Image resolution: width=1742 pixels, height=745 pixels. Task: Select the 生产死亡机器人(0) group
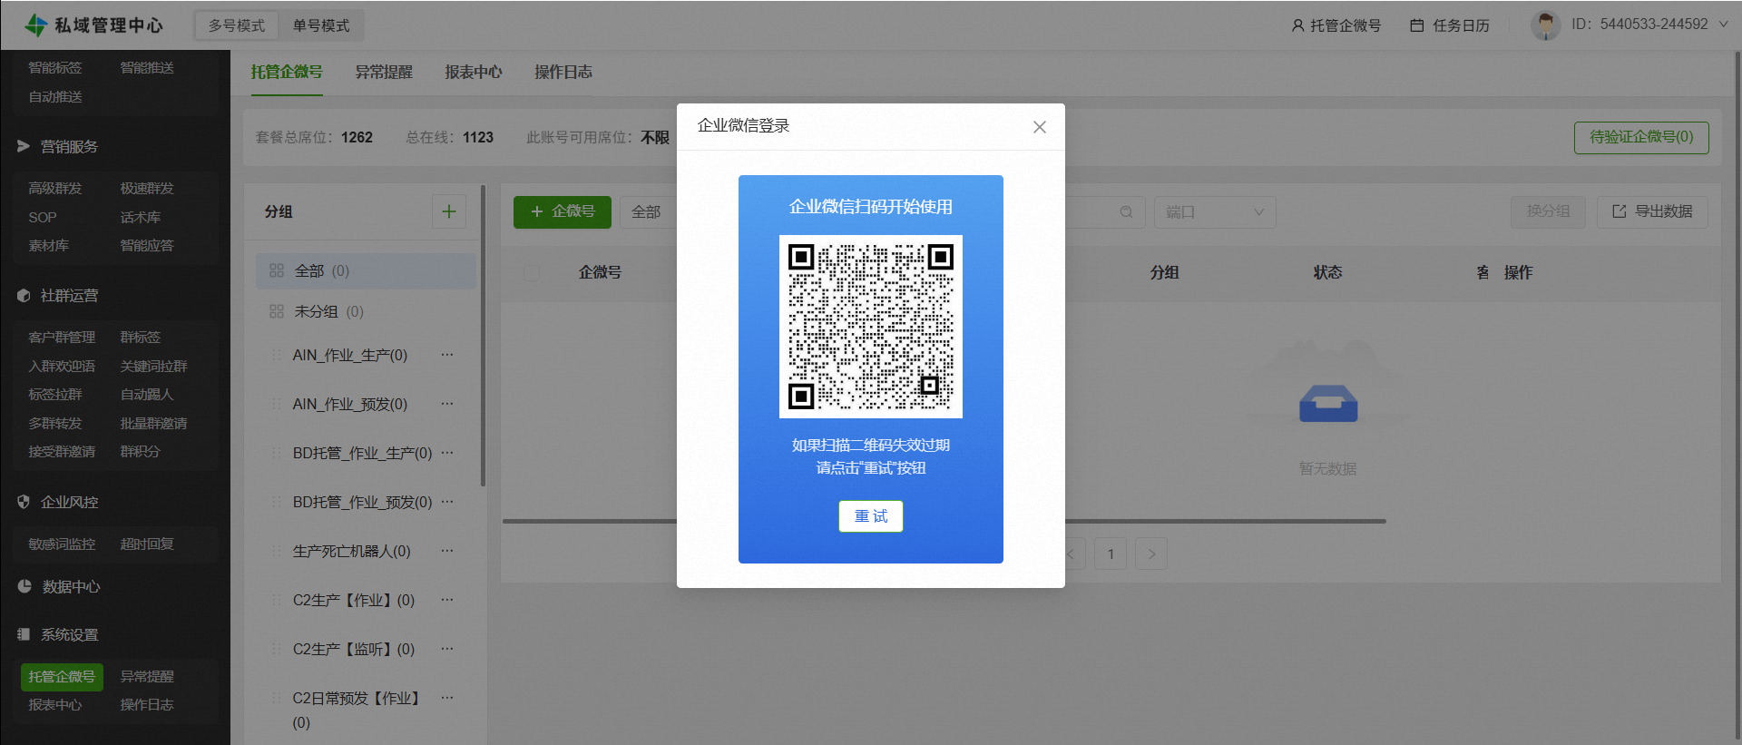pyautogui.click(x=352, y=551)
